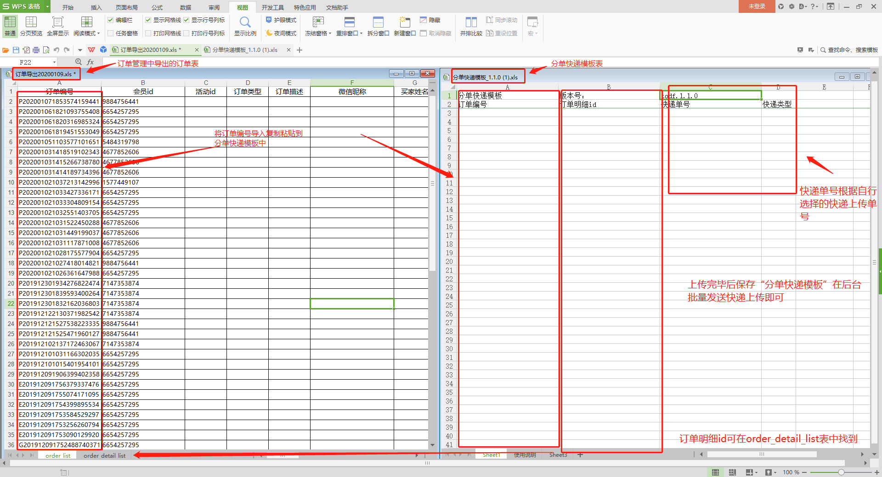Open the 数据 (Data) ribbon tab
Viewport: 882px width, 477px height.
click(186, 7)
